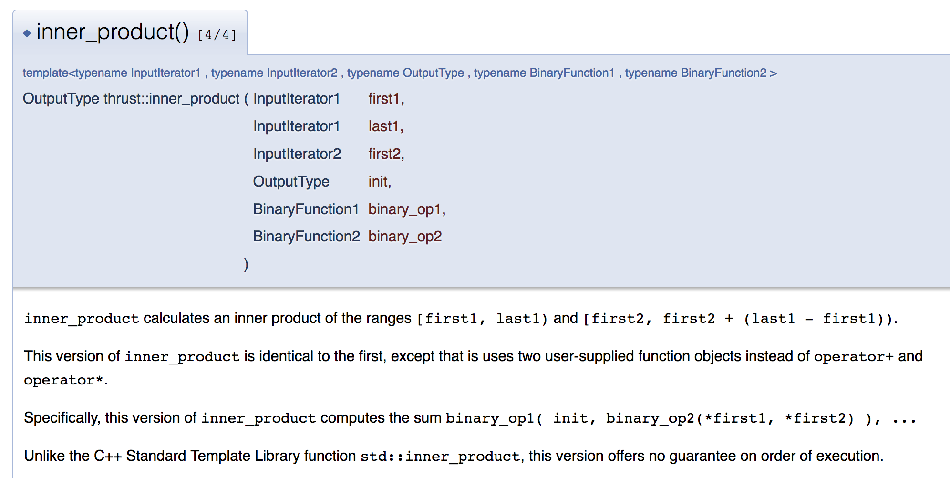Viewport: 950px width, 478px height.
Task: Click the diamond permalink icon beside inner_product()
Action: click(27, 33)
